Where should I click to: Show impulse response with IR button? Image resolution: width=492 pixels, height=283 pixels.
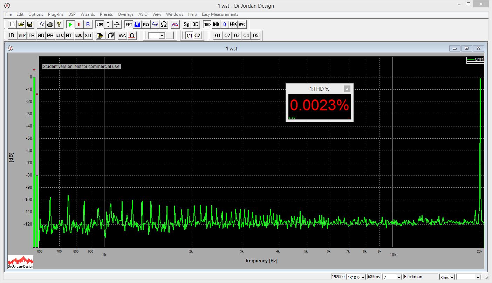tap(12, 35)
